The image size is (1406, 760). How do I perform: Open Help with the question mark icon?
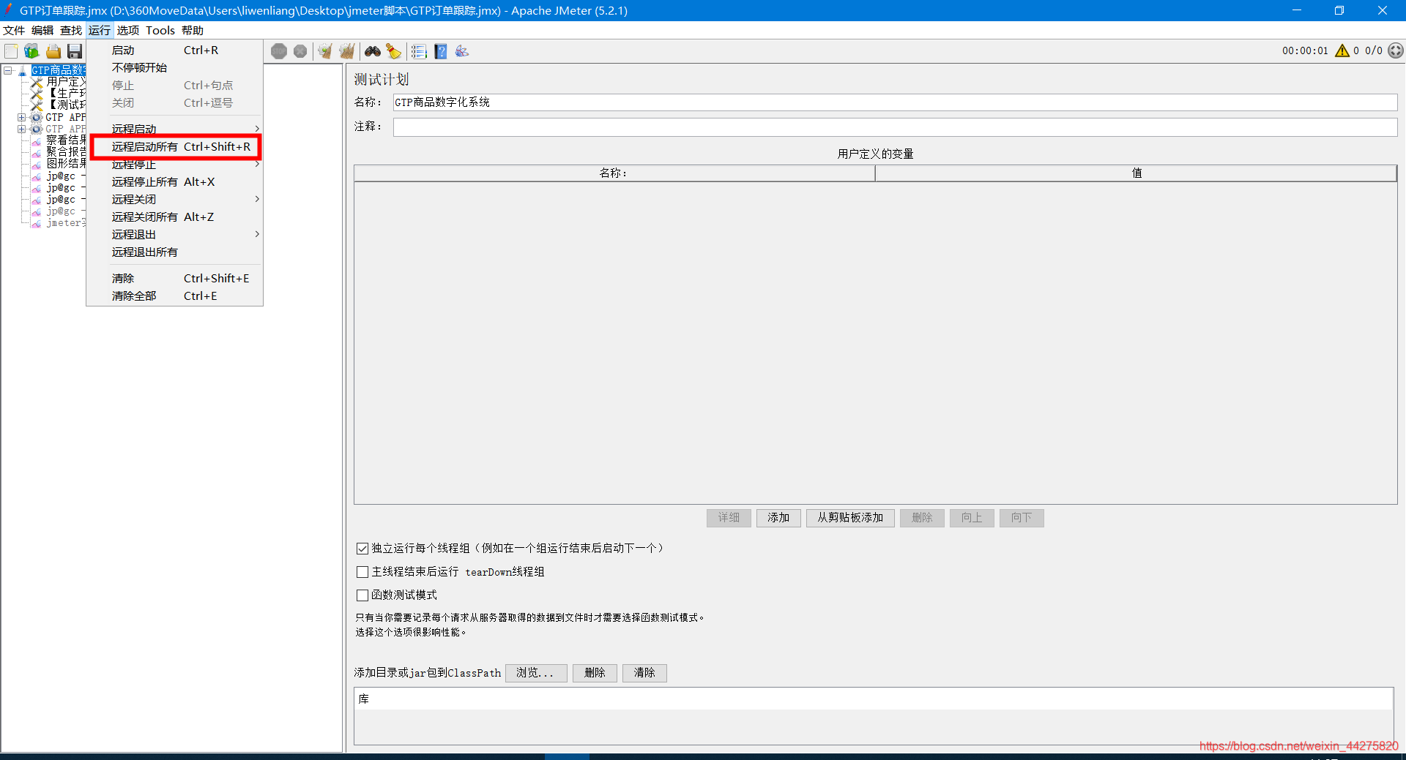(x=441, y=51)
